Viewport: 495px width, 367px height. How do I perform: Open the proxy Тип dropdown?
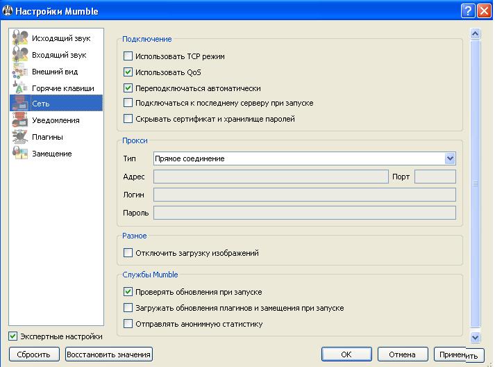450,158
